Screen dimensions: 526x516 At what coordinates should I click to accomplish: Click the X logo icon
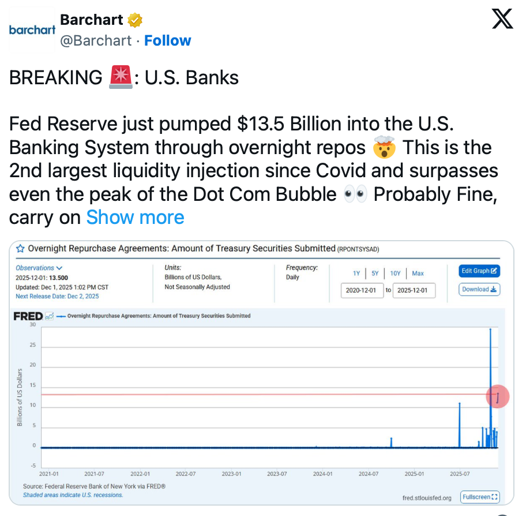502,20
